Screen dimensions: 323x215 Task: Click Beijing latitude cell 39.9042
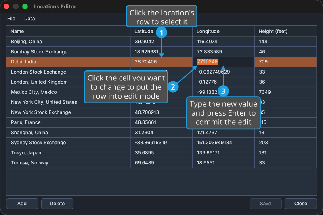[x=161, y=42]
